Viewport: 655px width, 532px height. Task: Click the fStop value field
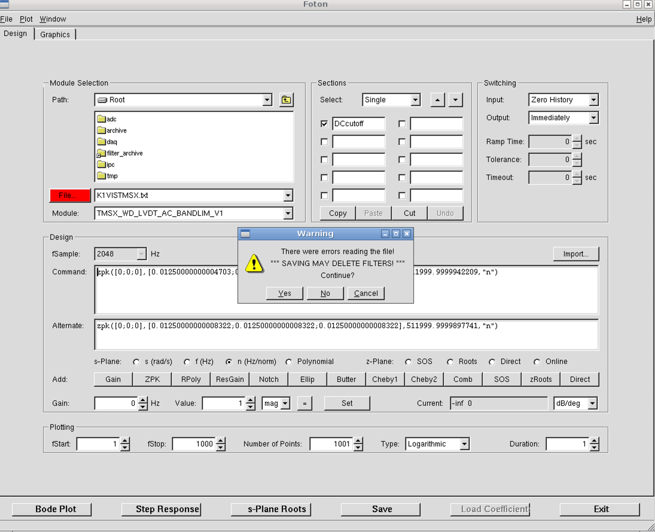pyautogui.click(x=194, y=444)
